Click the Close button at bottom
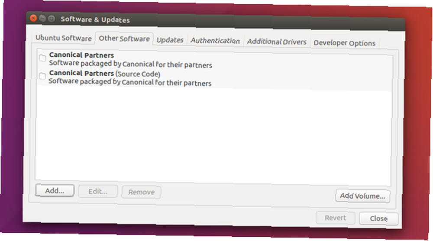 pos(378,219)
